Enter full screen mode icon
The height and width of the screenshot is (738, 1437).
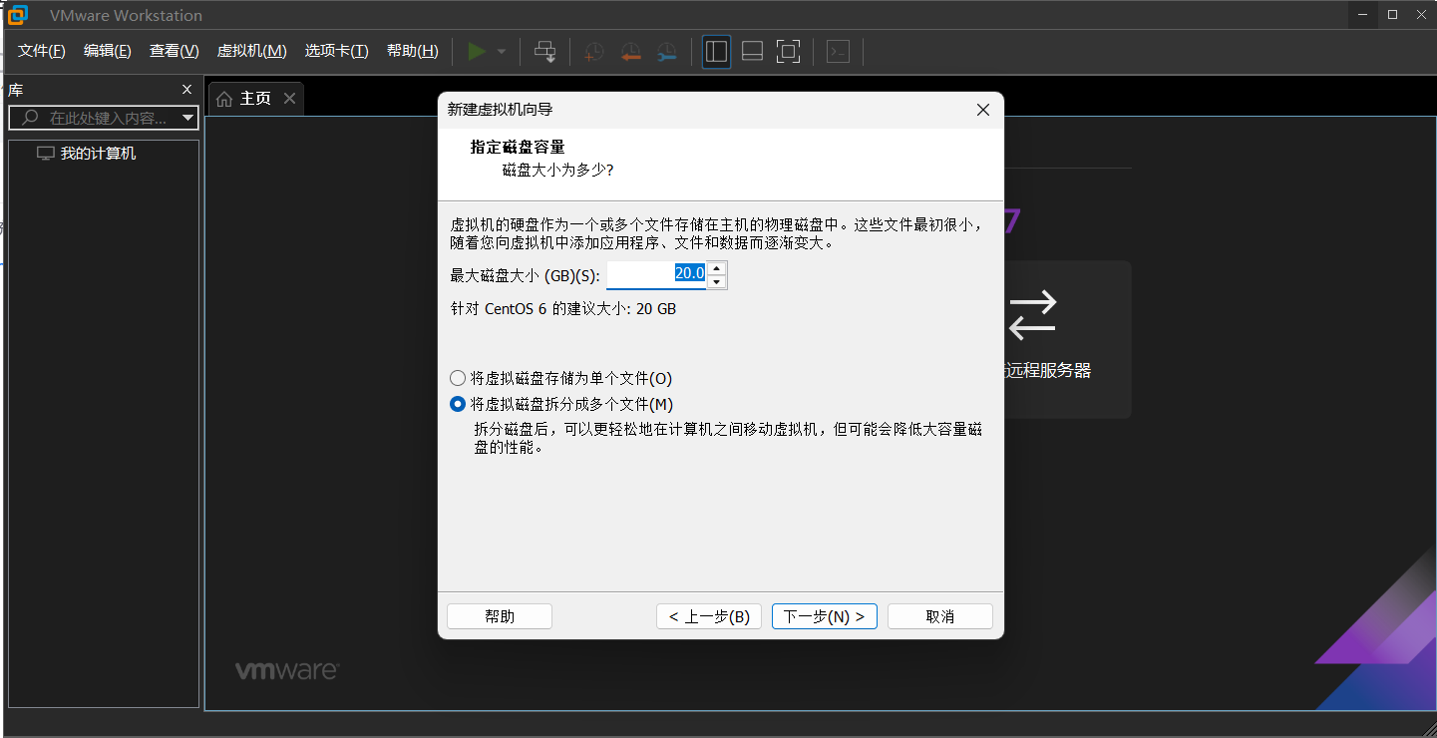pos(788,52)
